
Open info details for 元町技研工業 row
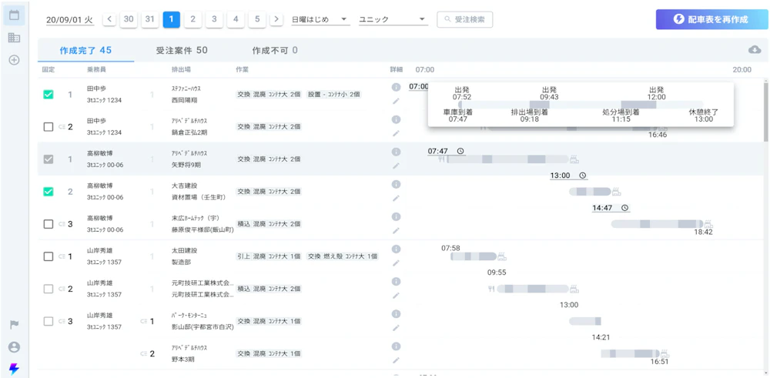click(x=397, y=281)
